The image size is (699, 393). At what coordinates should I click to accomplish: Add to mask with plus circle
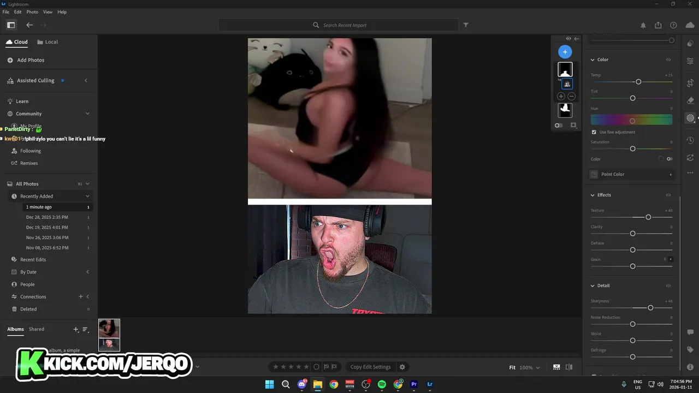[x=560, y=96]
